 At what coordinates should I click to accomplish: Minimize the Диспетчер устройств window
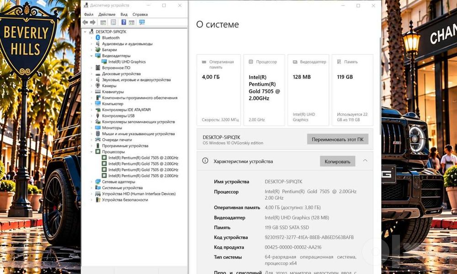(149, 5)
